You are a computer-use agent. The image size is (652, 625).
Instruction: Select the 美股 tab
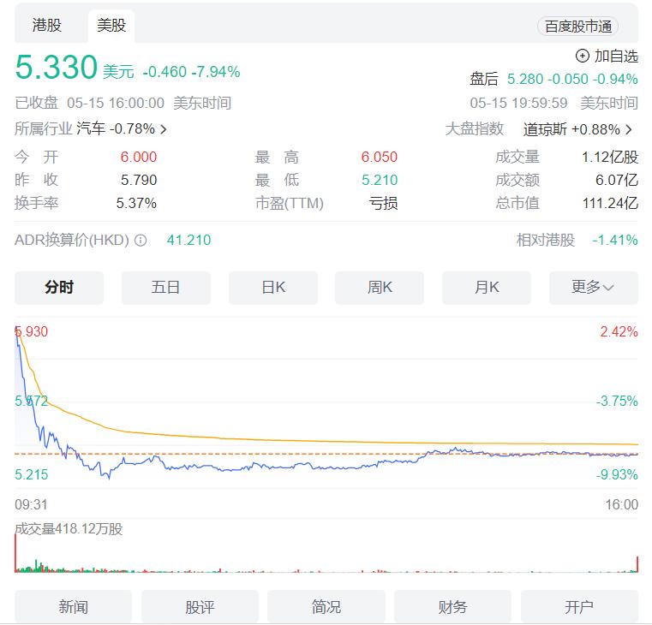[111, 26]
